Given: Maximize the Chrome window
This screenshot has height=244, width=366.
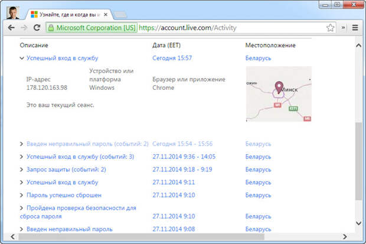Looking at the screenshot, I should click(337, 5).
